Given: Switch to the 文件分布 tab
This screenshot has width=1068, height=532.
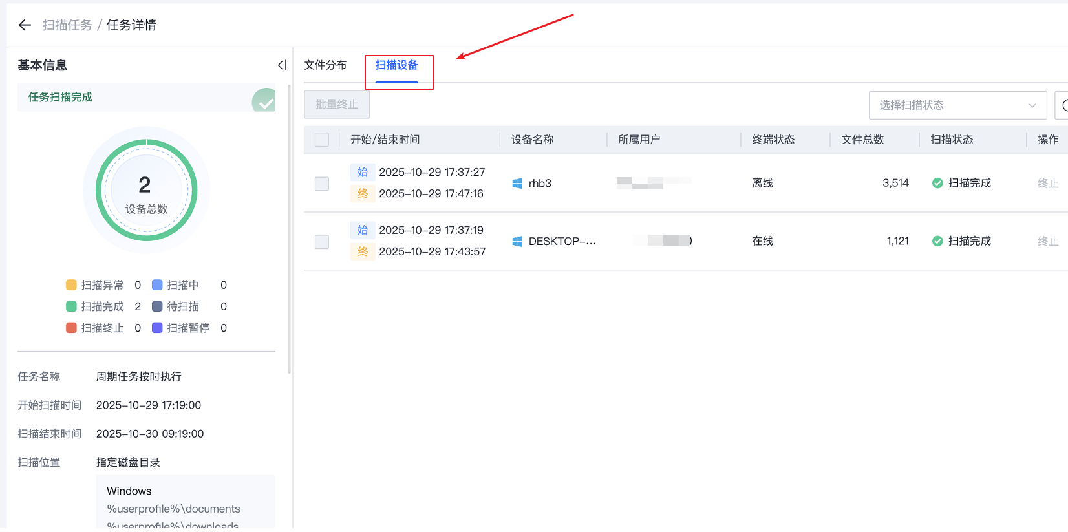Looking at the screenshot, I should (x=325, y=65).
